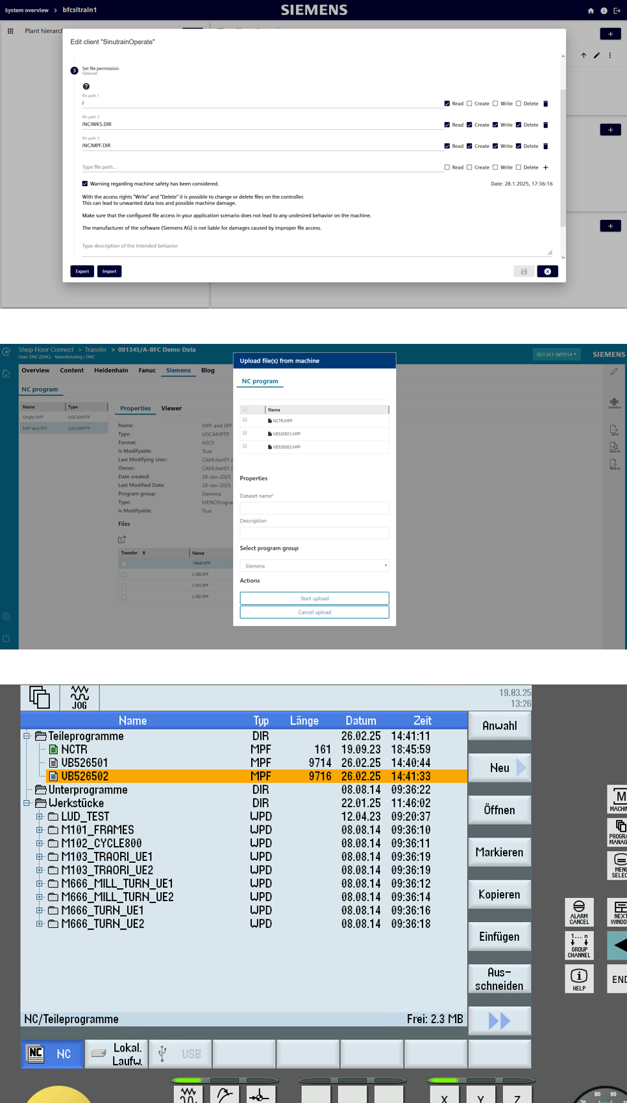Check the VB526501.MPF file checkbox

tap(245, 433)
